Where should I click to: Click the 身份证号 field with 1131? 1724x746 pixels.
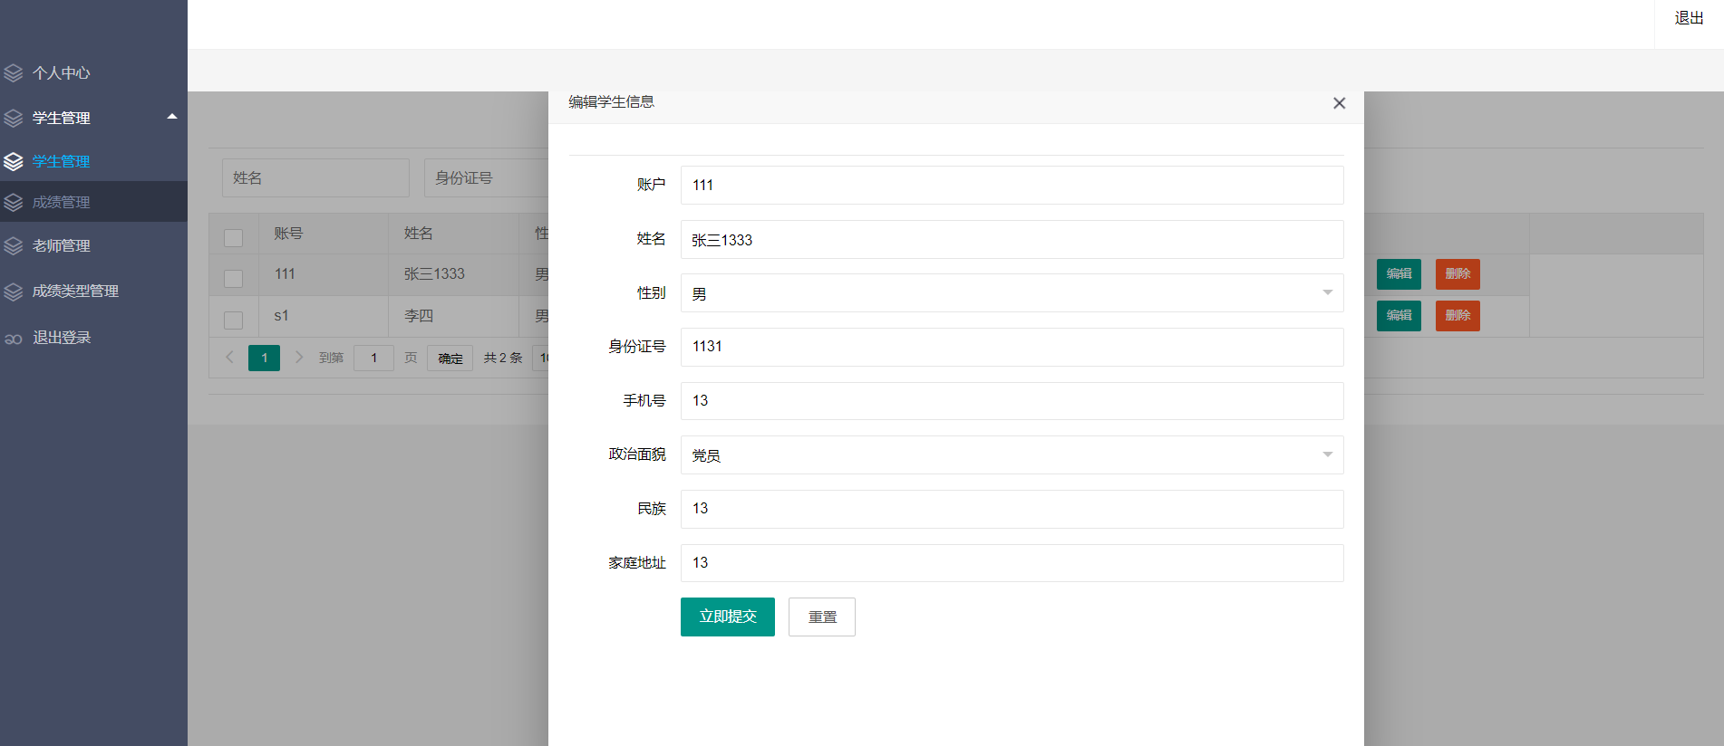(1012, 347)
